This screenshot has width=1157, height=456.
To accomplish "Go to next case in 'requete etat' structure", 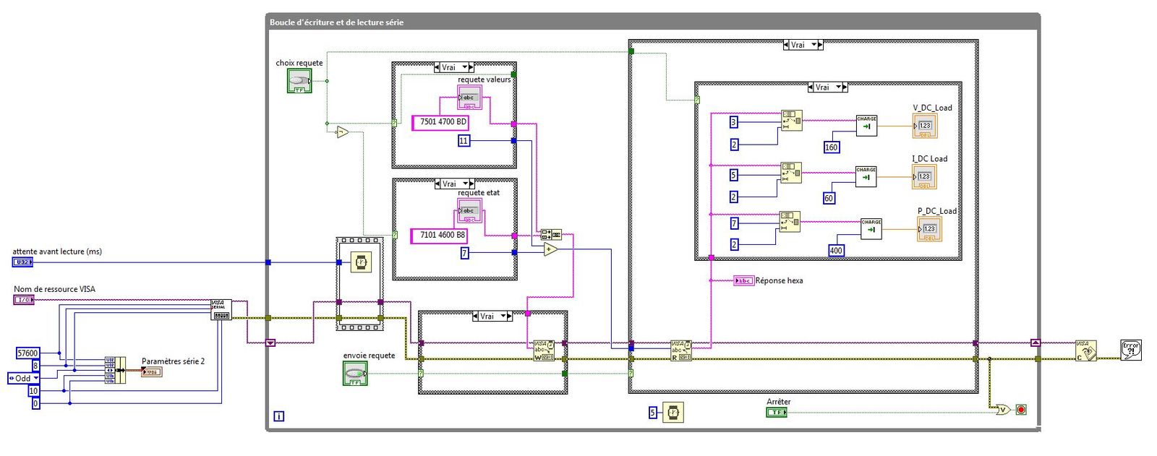I will tap(471, 184).
